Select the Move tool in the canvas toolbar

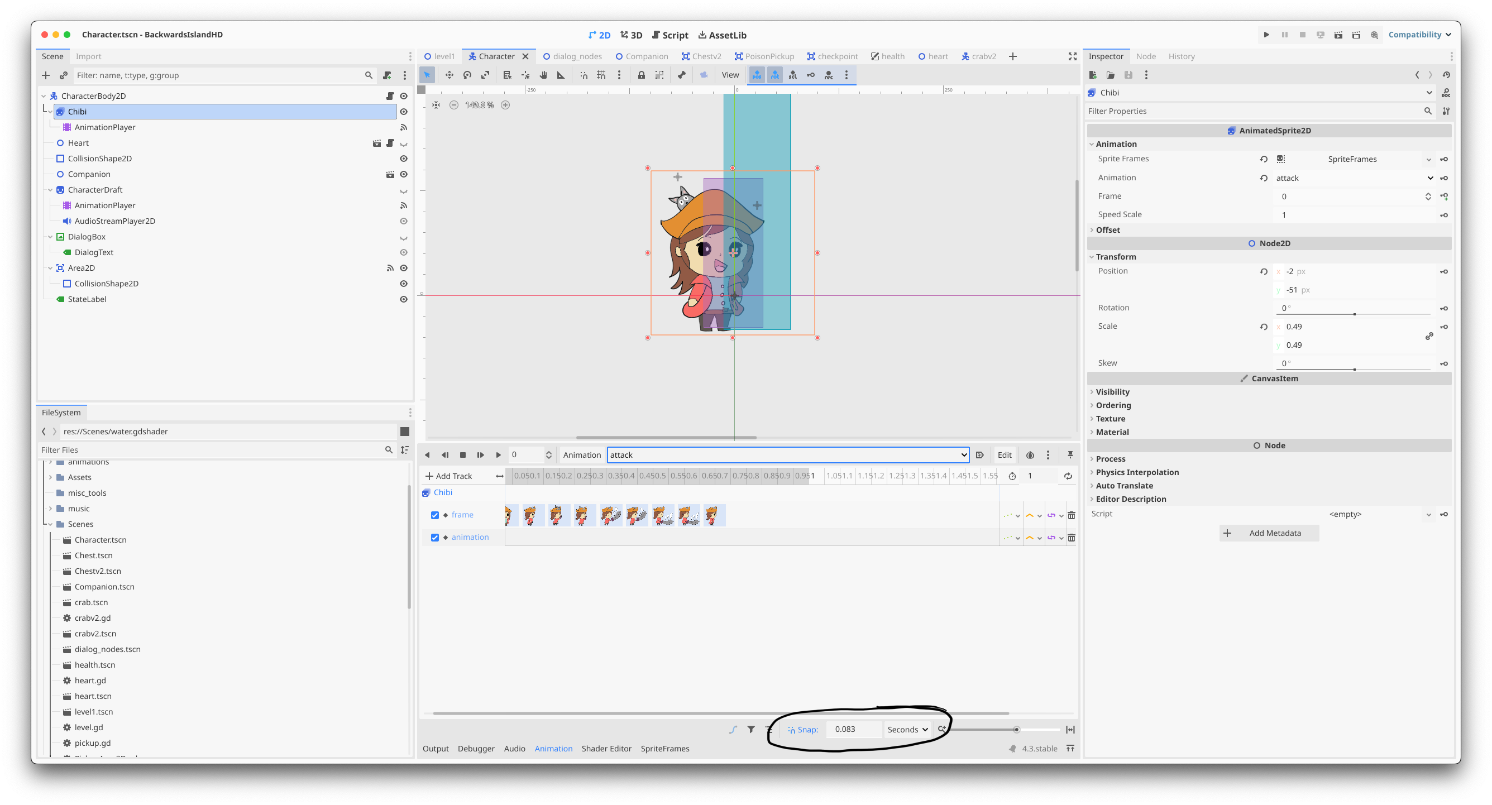tap(449, 75)
